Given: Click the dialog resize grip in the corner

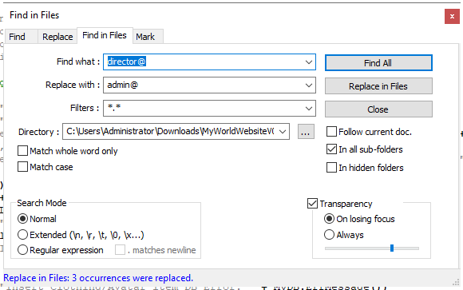Looking at the screenshot, I should click(x=456, y=282).
